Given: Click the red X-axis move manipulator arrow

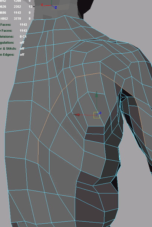Looking at the screenshot, I should [77, 115].
